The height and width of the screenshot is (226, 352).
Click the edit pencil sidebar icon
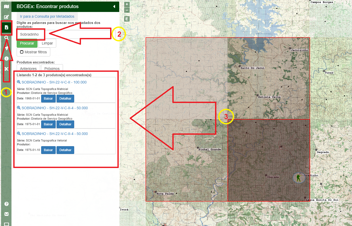(7, 17)
